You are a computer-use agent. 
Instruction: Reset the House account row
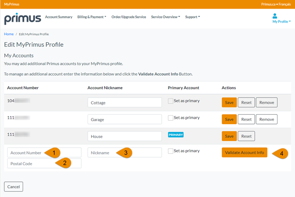[246, 136]
